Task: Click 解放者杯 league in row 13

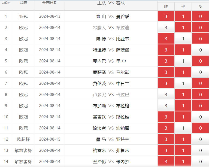Action: (23, 151)
